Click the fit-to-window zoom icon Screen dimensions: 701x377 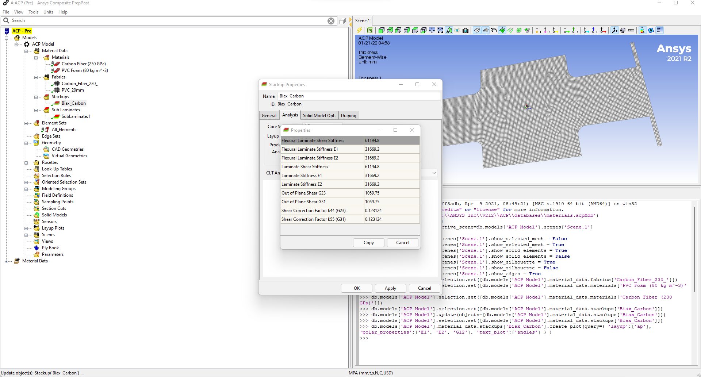(440, 30)
